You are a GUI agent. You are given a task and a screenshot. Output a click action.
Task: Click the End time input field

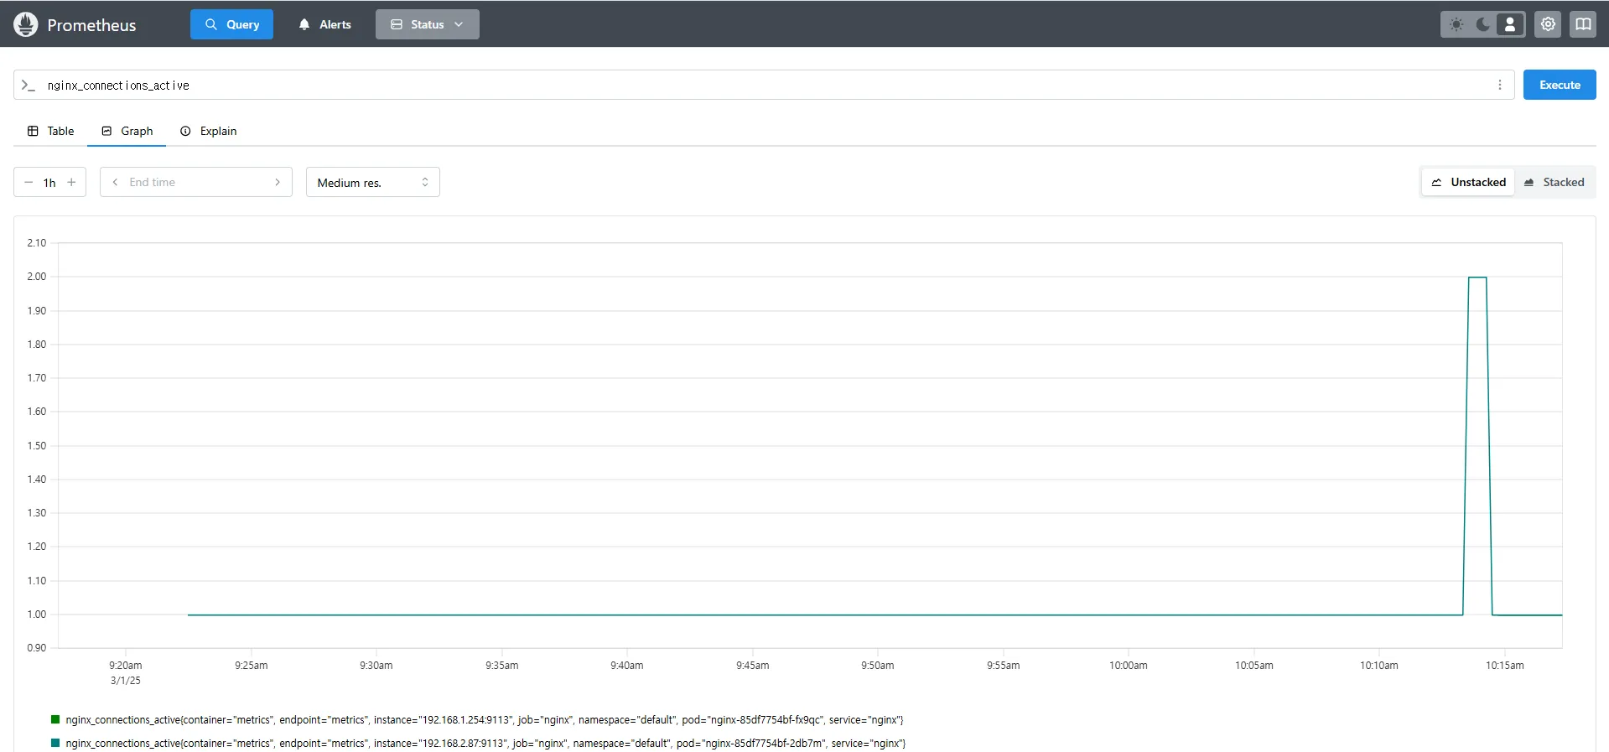tap(196, 182)
